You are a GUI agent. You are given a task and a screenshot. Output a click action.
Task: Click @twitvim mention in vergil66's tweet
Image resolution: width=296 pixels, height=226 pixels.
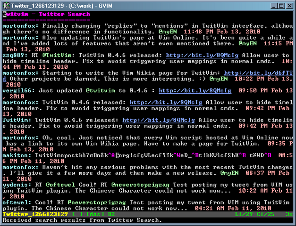101,90
